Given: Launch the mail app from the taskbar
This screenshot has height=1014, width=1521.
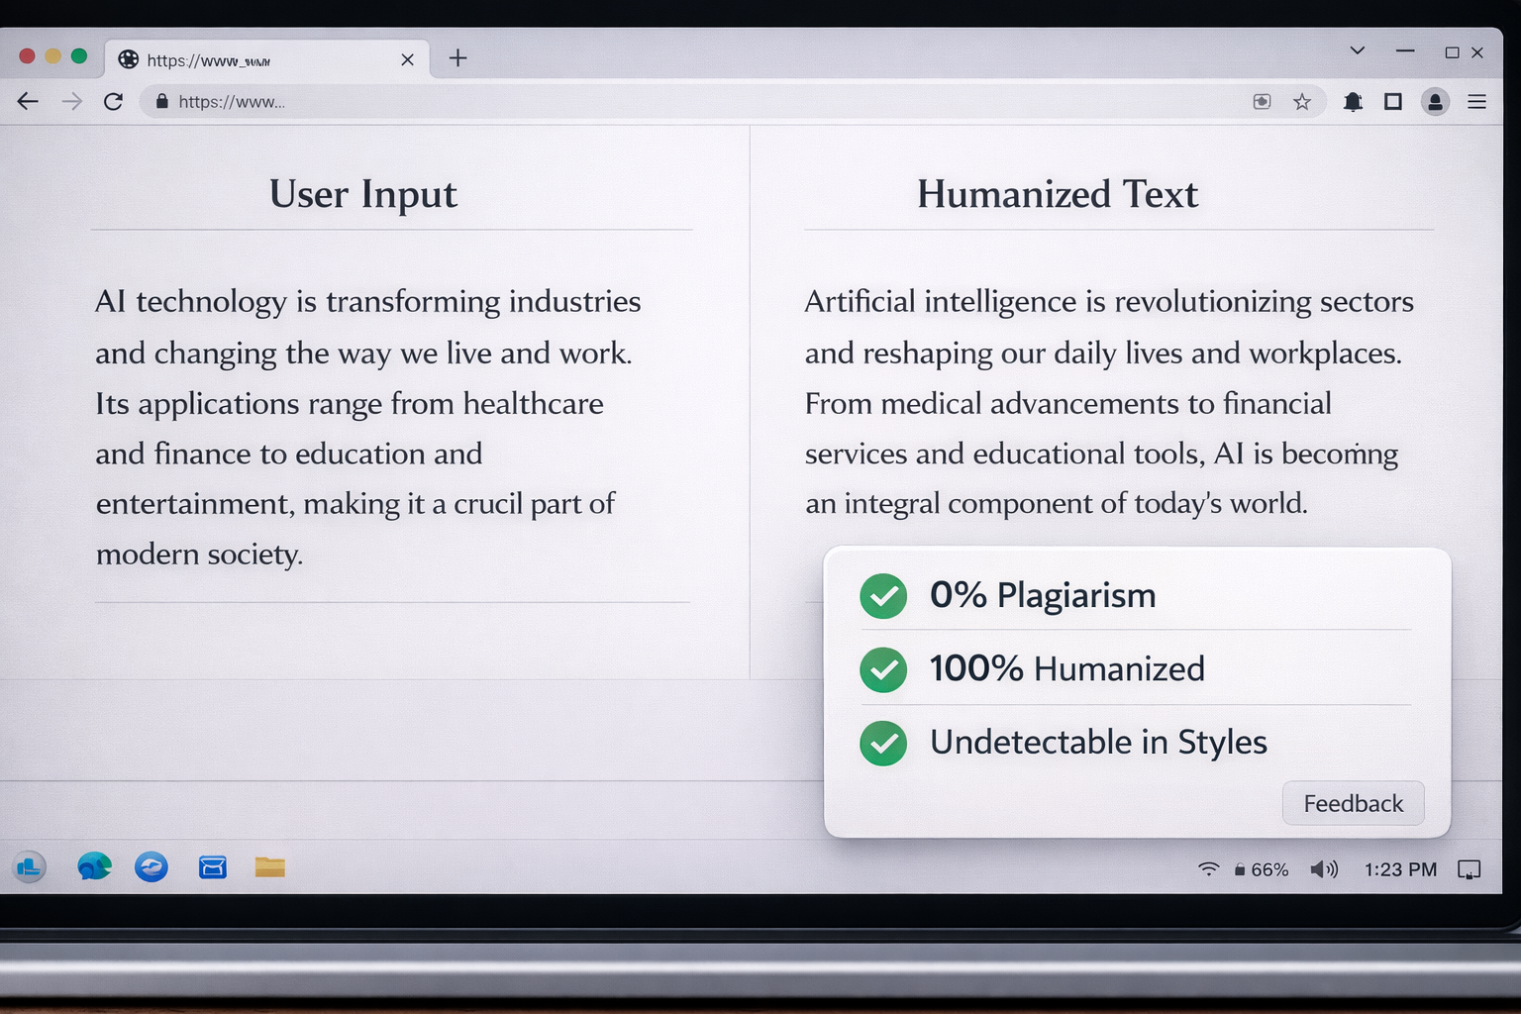Looking at the screenshot, I should click(x=212, y=866).
